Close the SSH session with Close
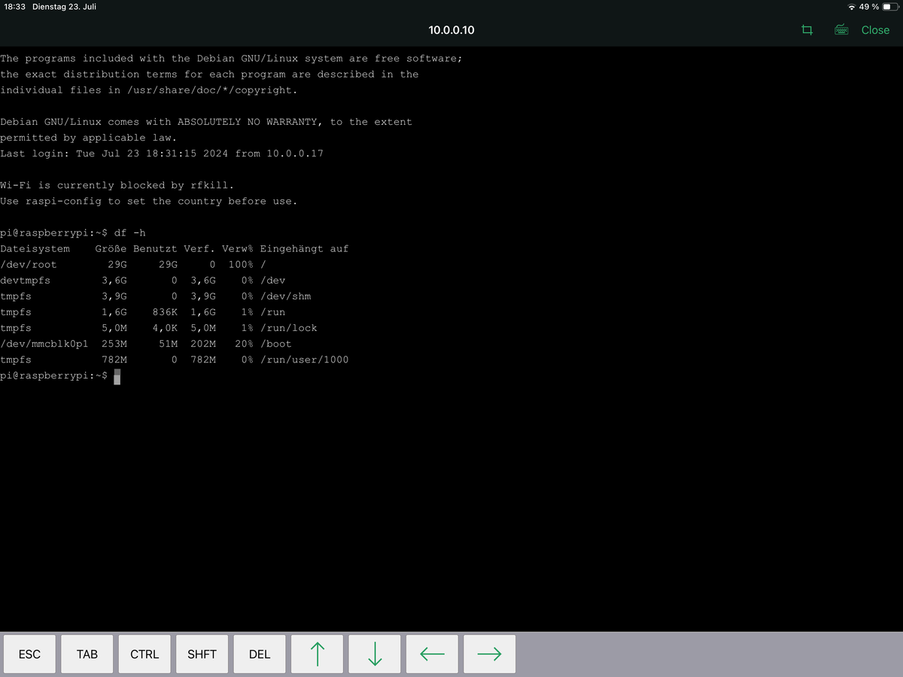903x677 pixels. [x=875, y=30]
